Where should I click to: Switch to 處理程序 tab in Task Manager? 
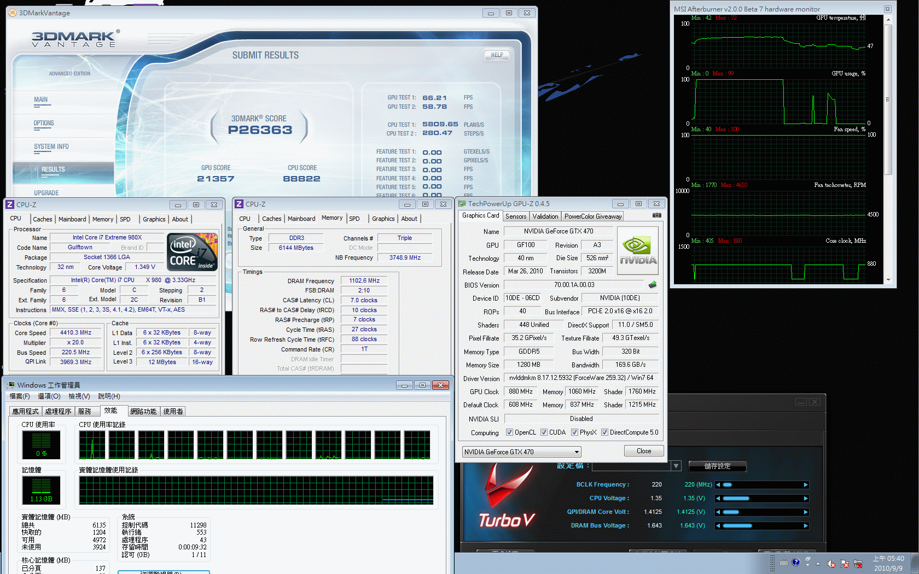pyautogui.click(x=59, y=412)
